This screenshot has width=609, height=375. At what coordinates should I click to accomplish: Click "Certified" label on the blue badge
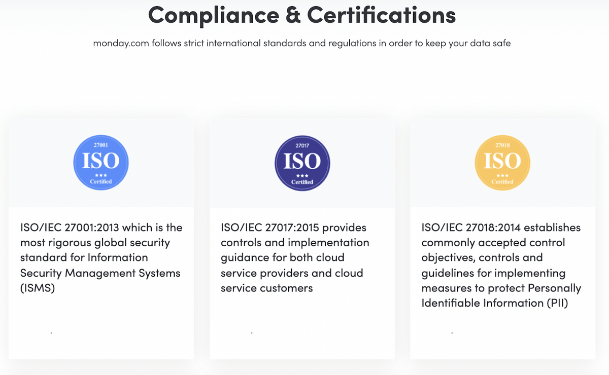101,181
